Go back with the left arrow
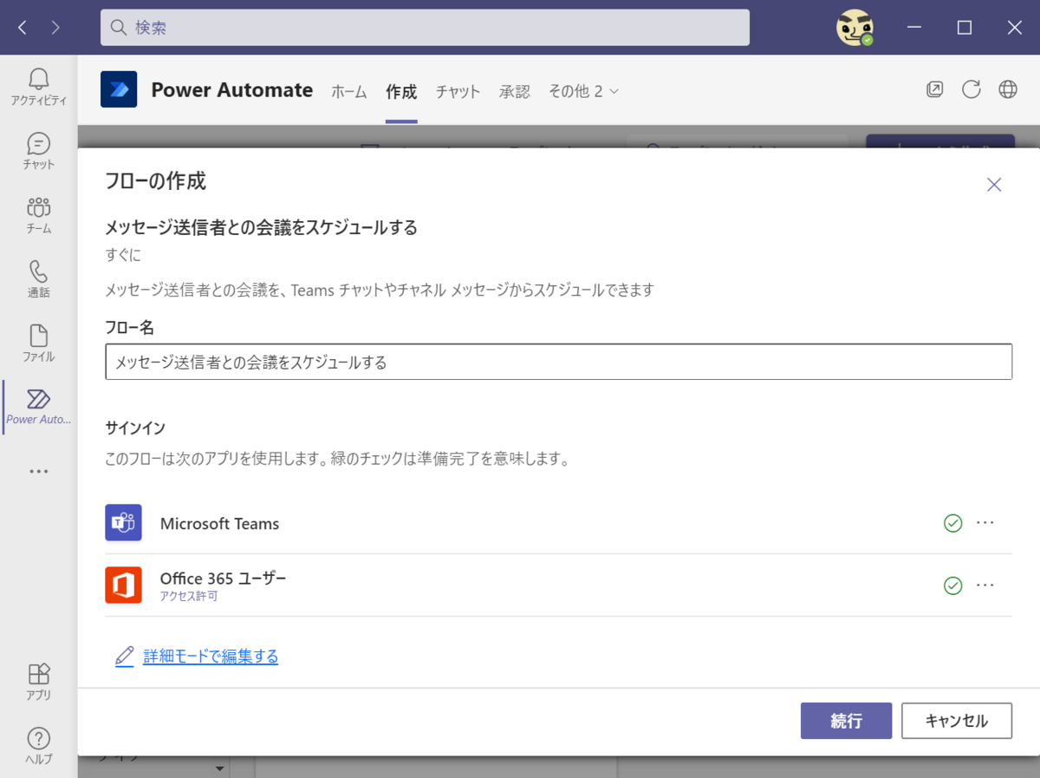 (x=23, y=28)
